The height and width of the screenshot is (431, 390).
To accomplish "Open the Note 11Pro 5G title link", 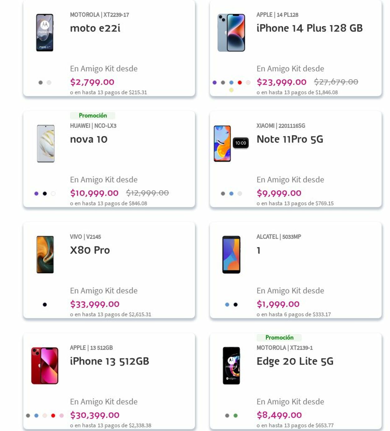I will click(x=290, y=139).
